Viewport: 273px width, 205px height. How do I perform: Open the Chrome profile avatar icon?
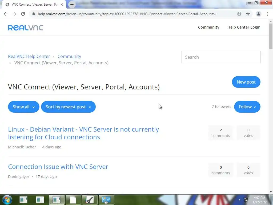coord(259,14)
